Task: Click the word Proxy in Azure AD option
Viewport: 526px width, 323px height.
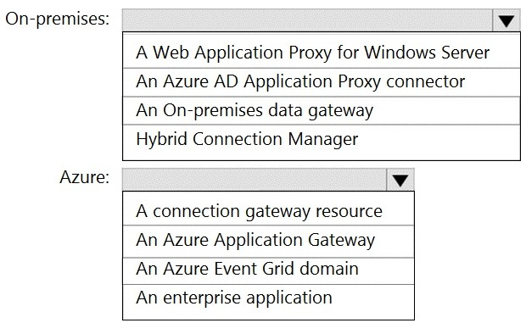Action: [x=359, y=82]
